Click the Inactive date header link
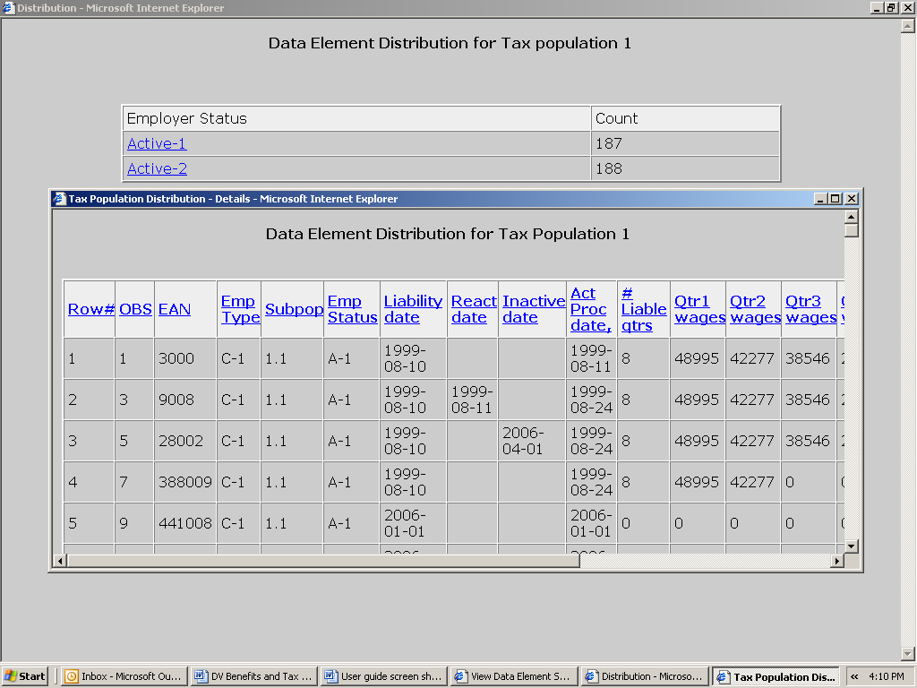The height and width of the screenshot is (688, 917). click(533, 309)
